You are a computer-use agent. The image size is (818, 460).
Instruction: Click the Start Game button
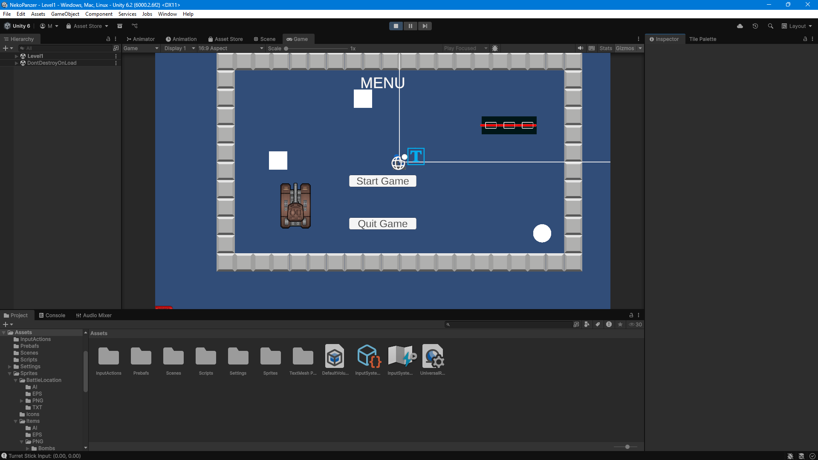(382, 181)
